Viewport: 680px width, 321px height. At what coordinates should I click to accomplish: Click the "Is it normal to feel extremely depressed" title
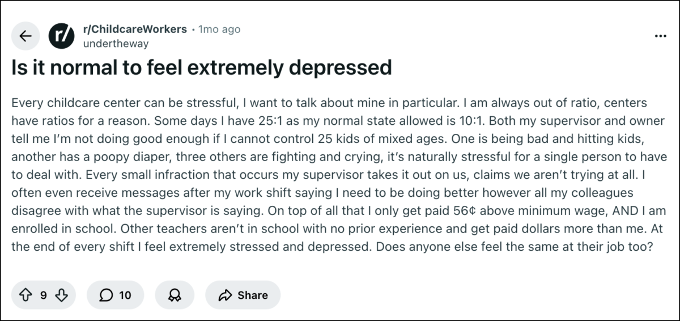tap(202, 68)
